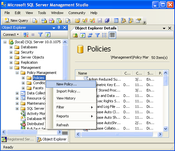Open the Details pane active files dropdown arrow
The height and width of the screenshot is (151, 175).
coord(164,28)
